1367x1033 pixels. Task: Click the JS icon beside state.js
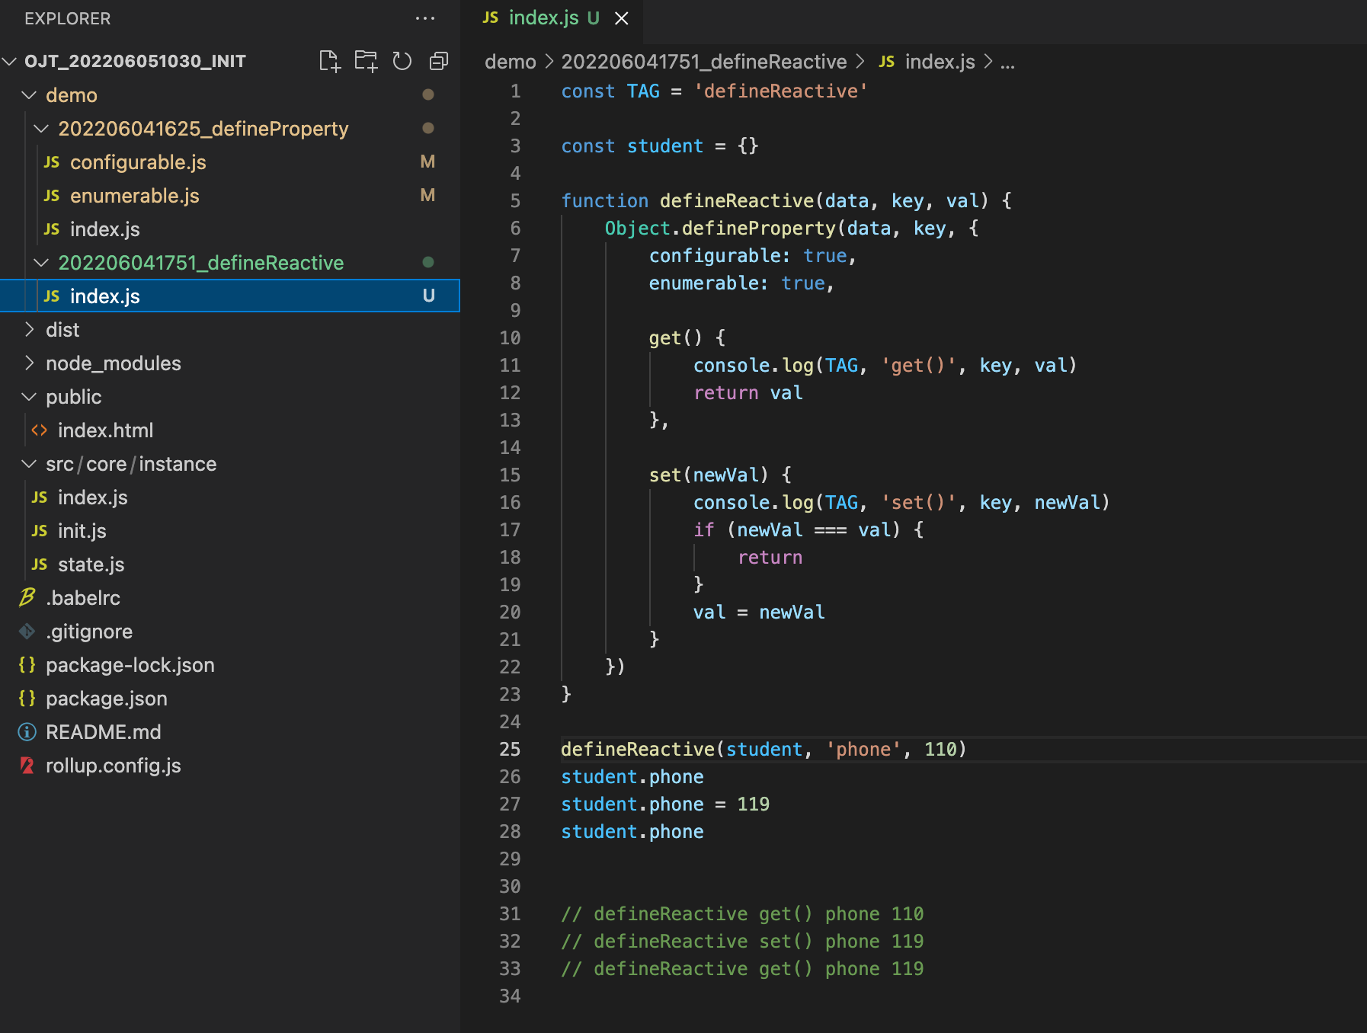point(40,564)
